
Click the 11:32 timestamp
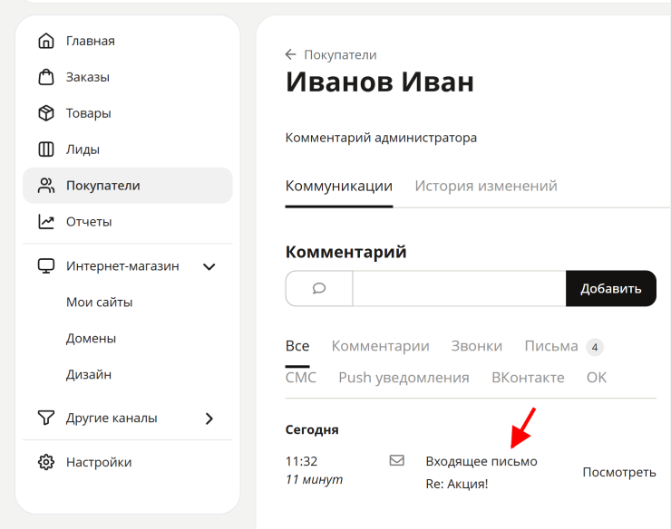point(302,461)
